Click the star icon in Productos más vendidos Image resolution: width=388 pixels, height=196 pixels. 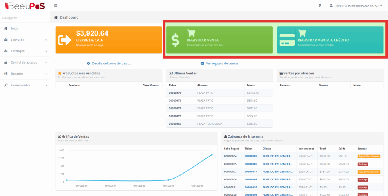(x=59, y=73)
